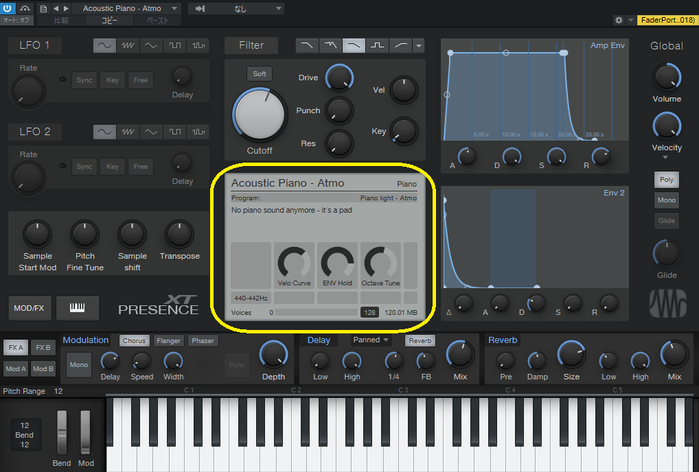Expand the filter type dropdown arrow
Viewport: 699px width, 472px height.
tap(419, 45)
